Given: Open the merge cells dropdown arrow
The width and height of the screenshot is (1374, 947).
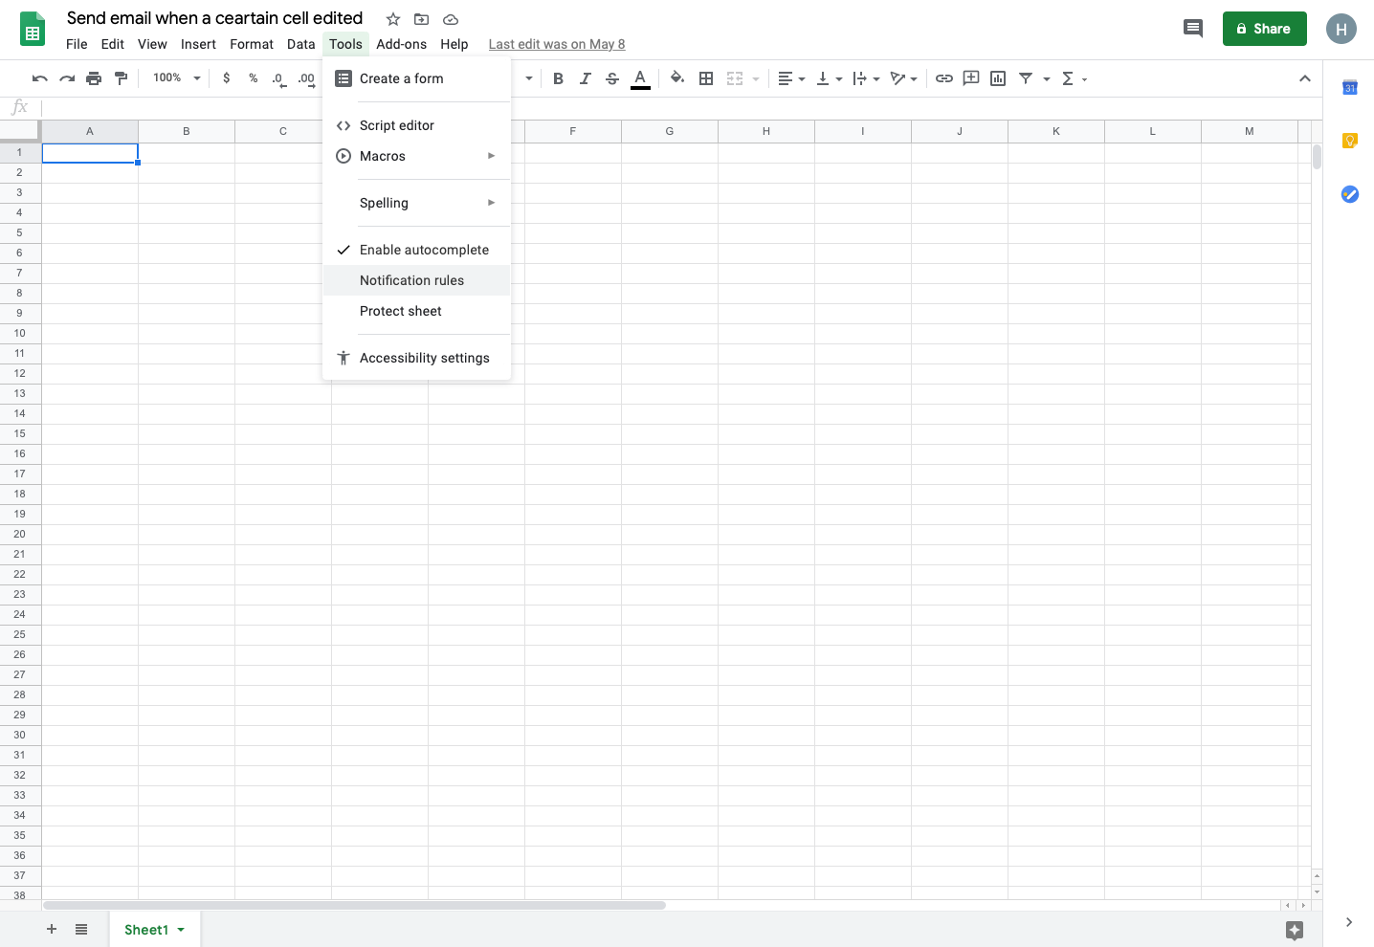Looking at the screenshot, I should [x=756, y=79].
